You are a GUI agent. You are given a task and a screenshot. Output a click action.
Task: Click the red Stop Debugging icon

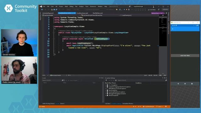pyautogui.click(x=127, y=10)
